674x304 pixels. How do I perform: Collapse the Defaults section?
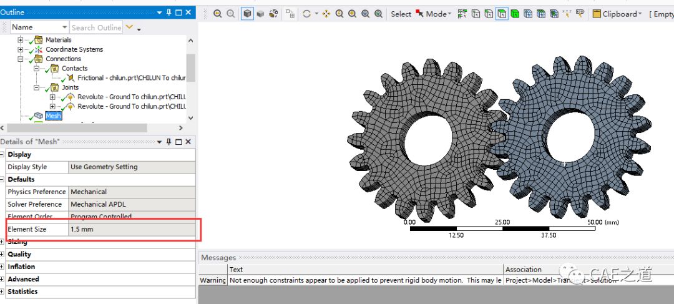(x=2, y=179)
